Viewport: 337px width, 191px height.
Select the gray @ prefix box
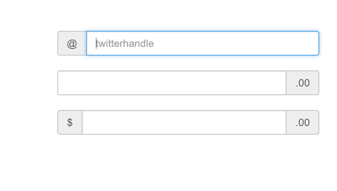click(x=72, y=43)
